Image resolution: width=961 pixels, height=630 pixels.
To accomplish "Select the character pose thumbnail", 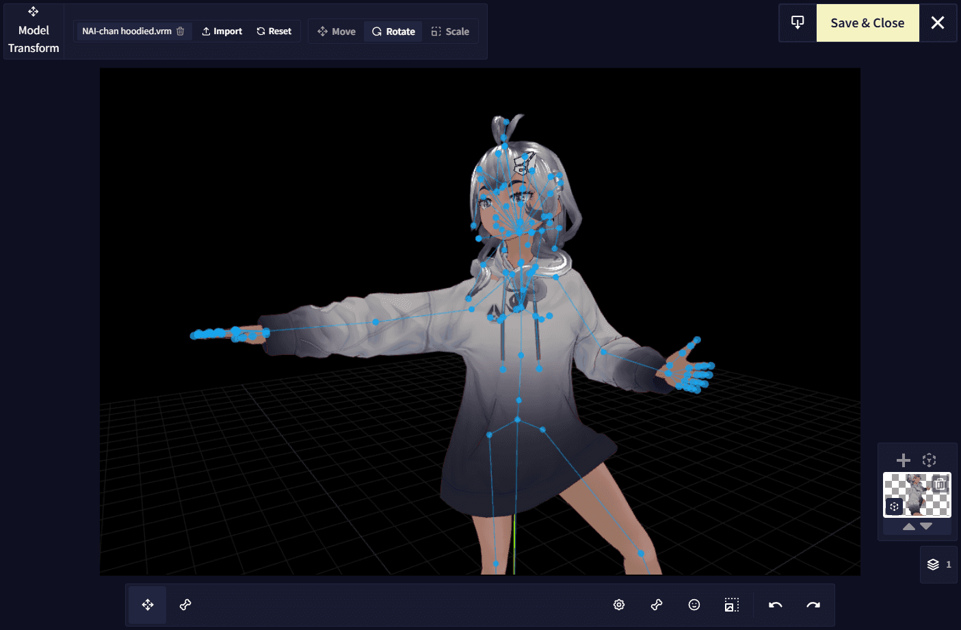I will [x=917, y=495].
